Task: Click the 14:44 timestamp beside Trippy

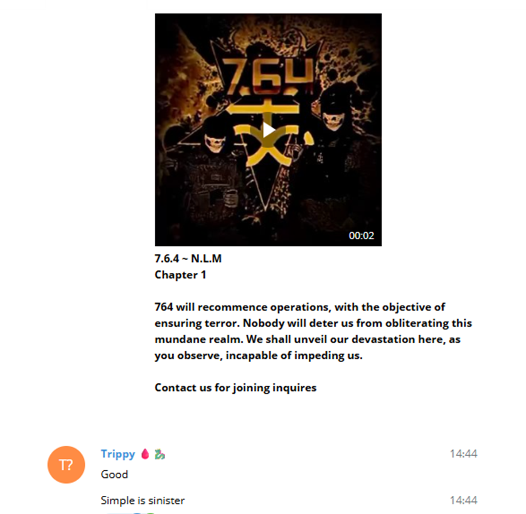Action: [x=463, y=454]
